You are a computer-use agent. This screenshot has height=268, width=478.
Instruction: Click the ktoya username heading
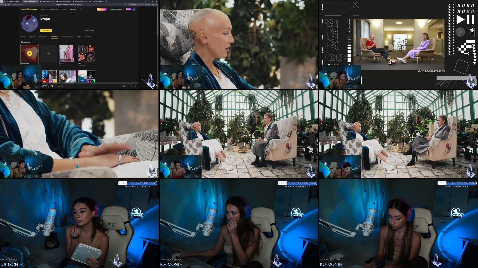coord(45,19)
